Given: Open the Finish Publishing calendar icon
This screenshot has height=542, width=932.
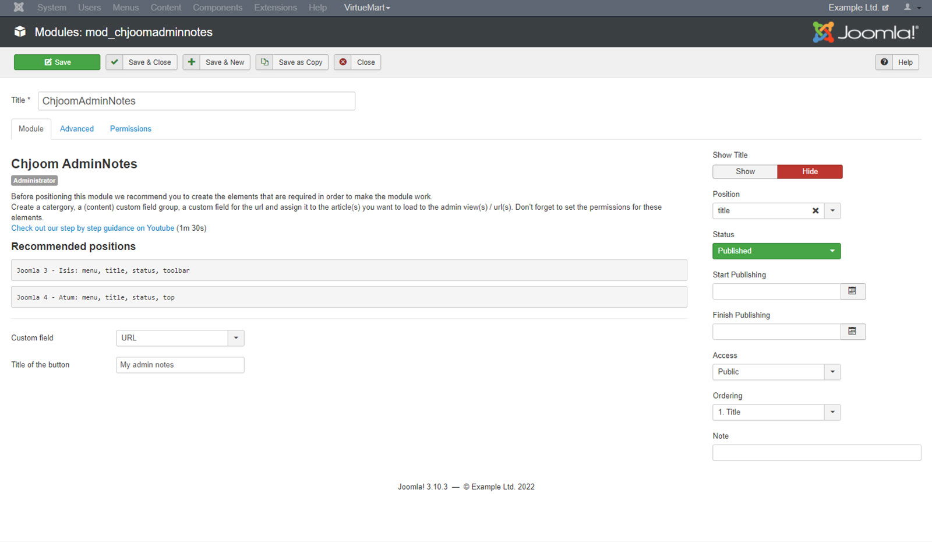Looking at the screenshot, I should [853, 332].
